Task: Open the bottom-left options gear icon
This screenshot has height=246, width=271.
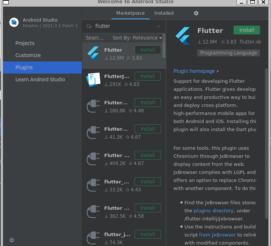Action: (x=12, y=240)
